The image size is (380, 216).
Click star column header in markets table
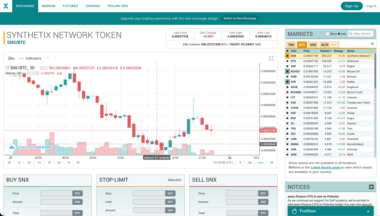(287, 51)
